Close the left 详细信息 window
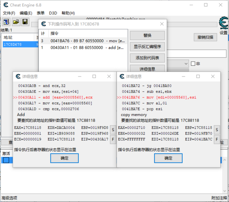The image size is (229, 202). coord(109,76)
